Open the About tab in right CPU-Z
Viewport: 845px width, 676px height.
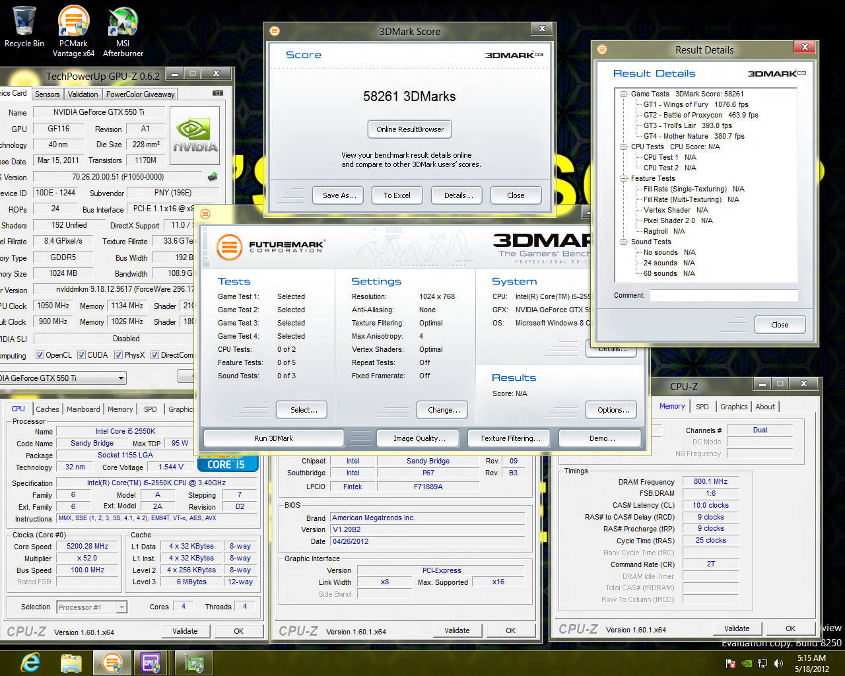(766, 407)
